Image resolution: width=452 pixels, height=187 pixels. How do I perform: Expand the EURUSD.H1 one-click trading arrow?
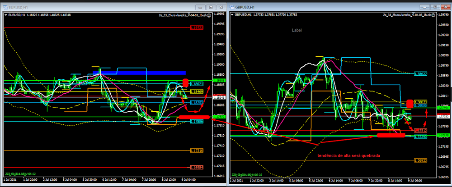(x=5, y=15)
